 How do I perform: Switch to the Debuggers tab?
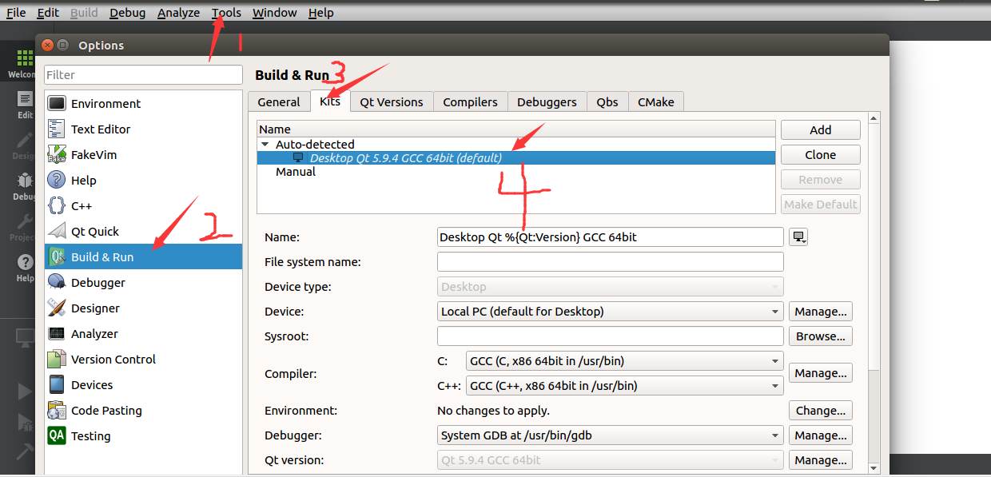[x=547, y=102]
